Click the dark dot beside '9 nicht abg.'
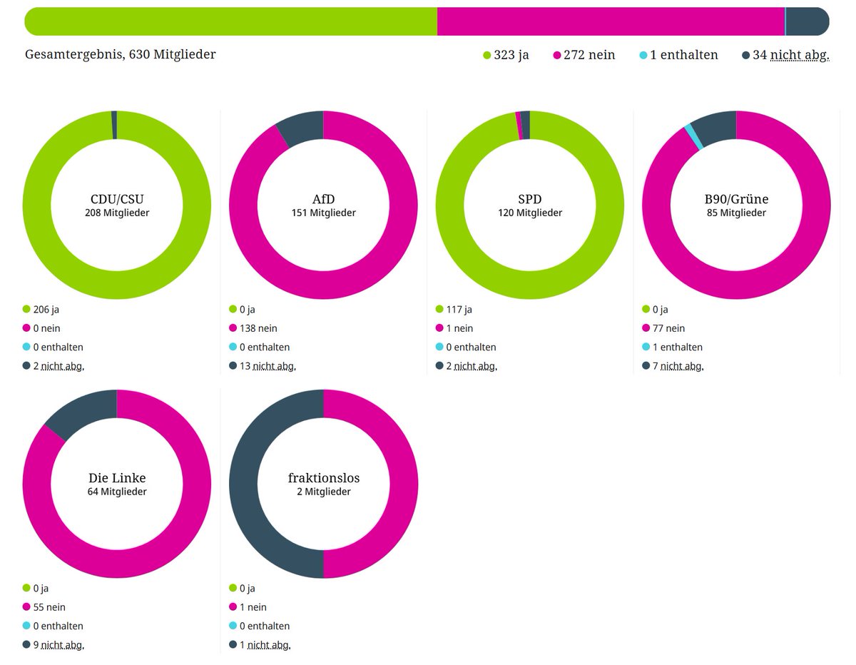Viewport: 856px width, 665px height. pos(27,645)
